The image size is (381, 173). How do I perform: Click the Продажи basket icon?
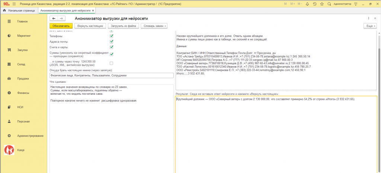(9, 78)
